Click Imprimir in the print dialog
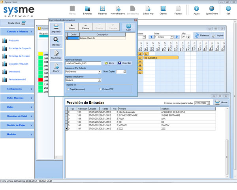 pos(56,28)
